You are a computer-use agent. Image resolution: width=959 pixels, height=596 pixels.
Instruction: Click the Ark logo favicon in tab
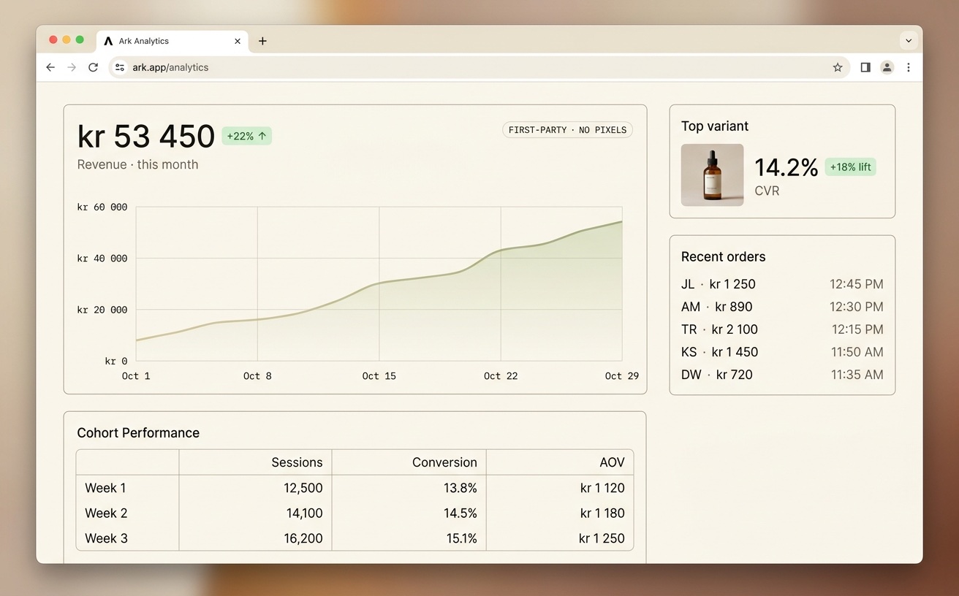(108, 42)
